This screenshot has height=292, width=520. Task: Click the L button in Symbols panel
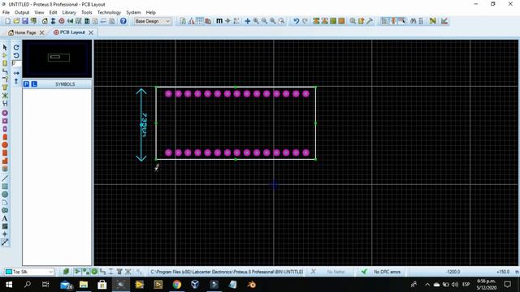coord(34,84)
